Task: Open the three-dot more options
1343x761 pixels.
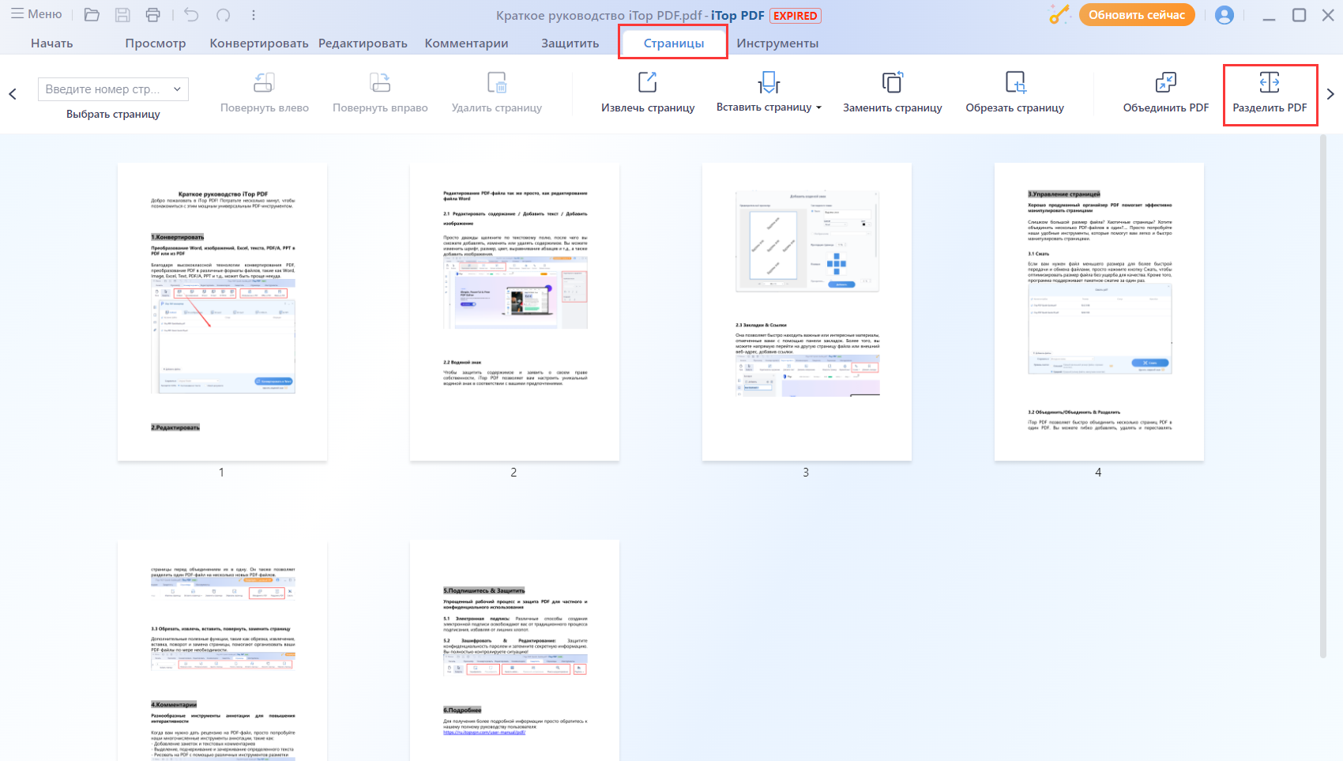Action: coord(253,15)
